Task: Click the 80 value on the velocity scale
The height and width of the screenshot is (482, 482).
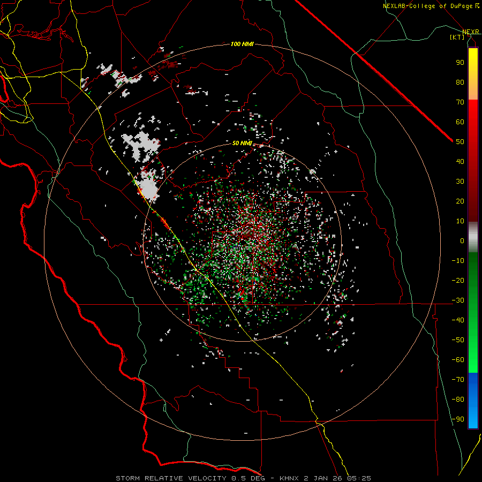Action: (460, 82)
